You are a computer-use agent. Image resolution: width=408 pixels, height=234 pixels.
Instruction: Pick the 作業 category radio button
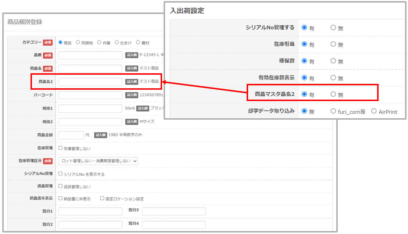click(99, 42)
